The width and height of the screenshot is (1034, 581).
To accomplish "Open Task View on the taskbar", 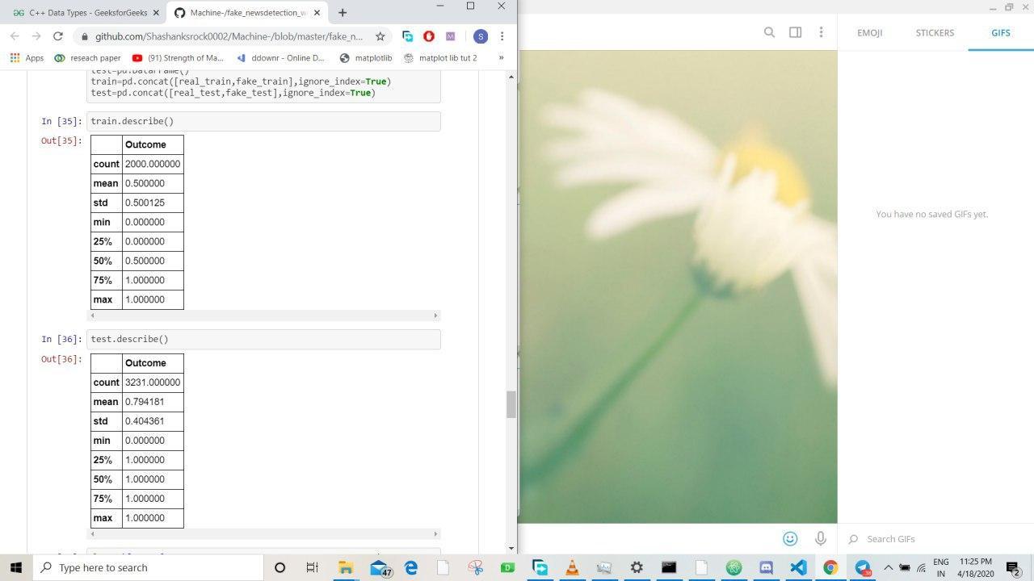I will coord(312,567).
